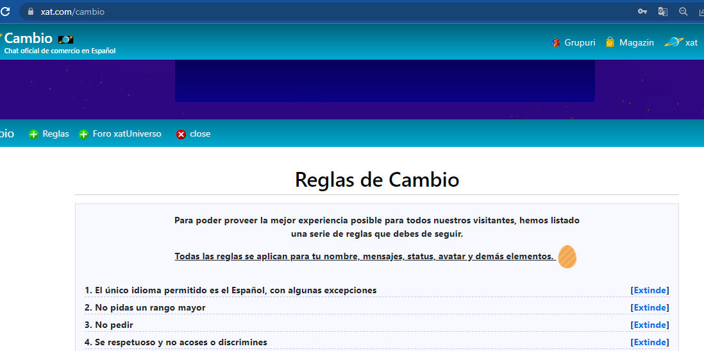Open the xat home link
The width and height of the screenshot is (704, 351).
(691, 43)
